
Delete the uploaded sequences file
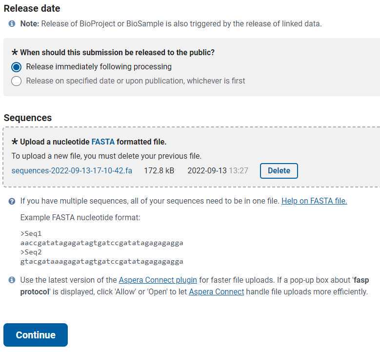point(279,171)
